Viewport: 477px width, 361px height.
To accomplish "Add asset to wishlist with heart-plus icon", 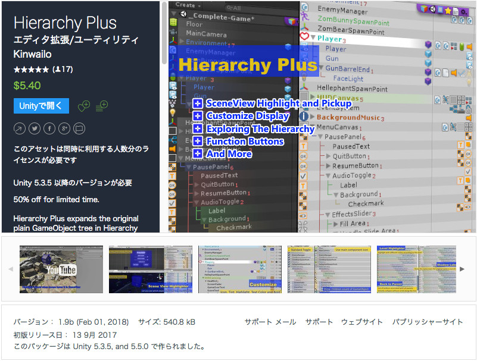I will 84,106.
